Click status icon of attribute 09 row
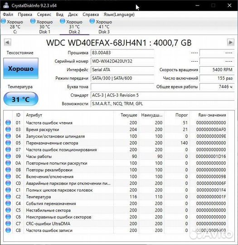 click(8, 156)
